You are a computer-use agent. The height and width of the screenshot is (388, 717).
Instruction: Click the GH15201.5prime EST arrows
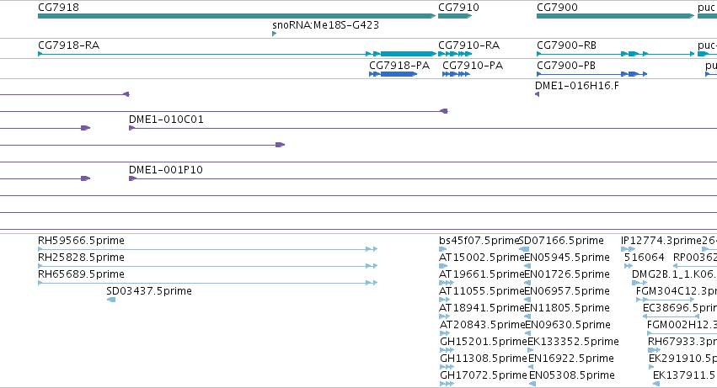(x=447, y=350)
